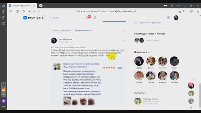The height and width of the screenshot is (113, 201).
Task: Click the share icon beside bookmark
Action: pos(180,11)
